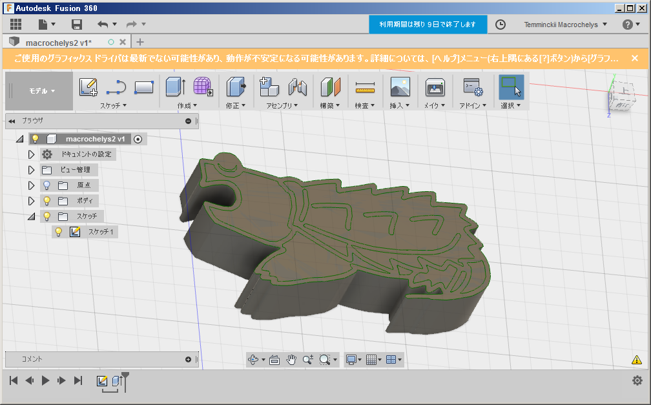Click the Insert tool icon
Viewport: 651px width, 405px height.
[400, 87]
